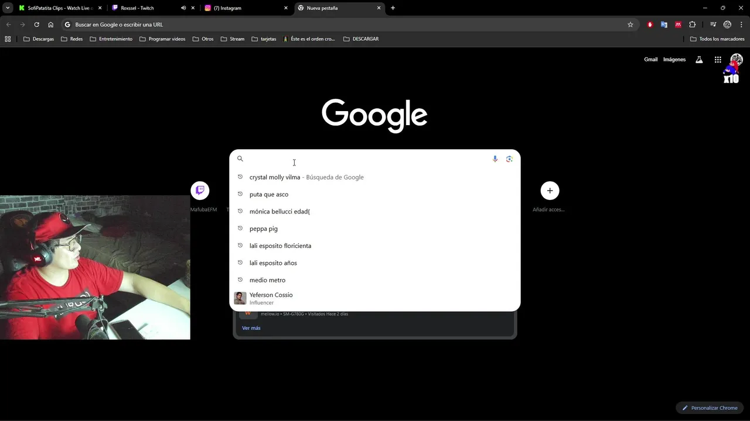Open the home page

point(51,25)
